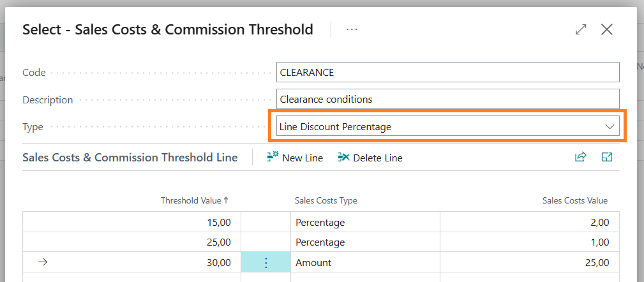Screen dimensions: 644x282
Task: Click the Delete Line icon
Action: (x=344, y=157)
